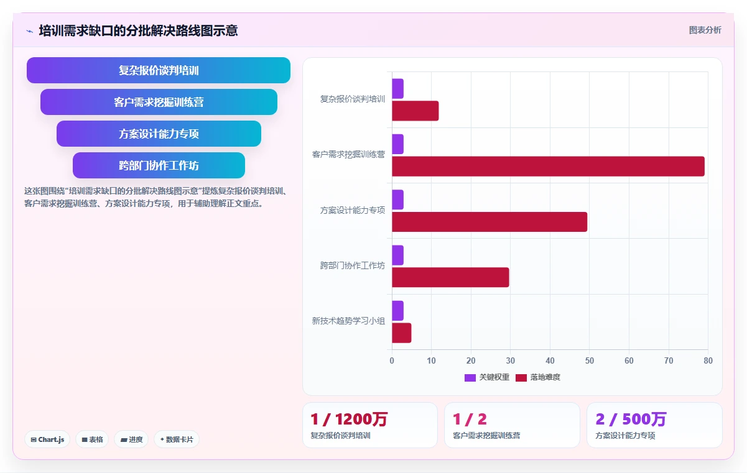Click the purple 关键权重 legend swatch

tap(470, 377)
